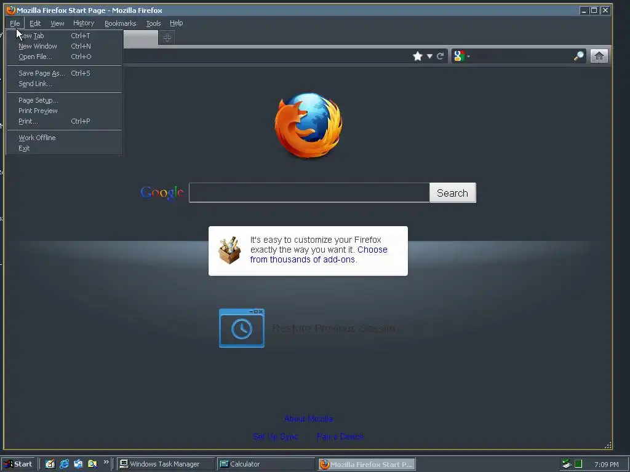This screenshot has height=472, width=630.
Task: Reload the page with the refresh icon
Action: click(x=441, y=56)
